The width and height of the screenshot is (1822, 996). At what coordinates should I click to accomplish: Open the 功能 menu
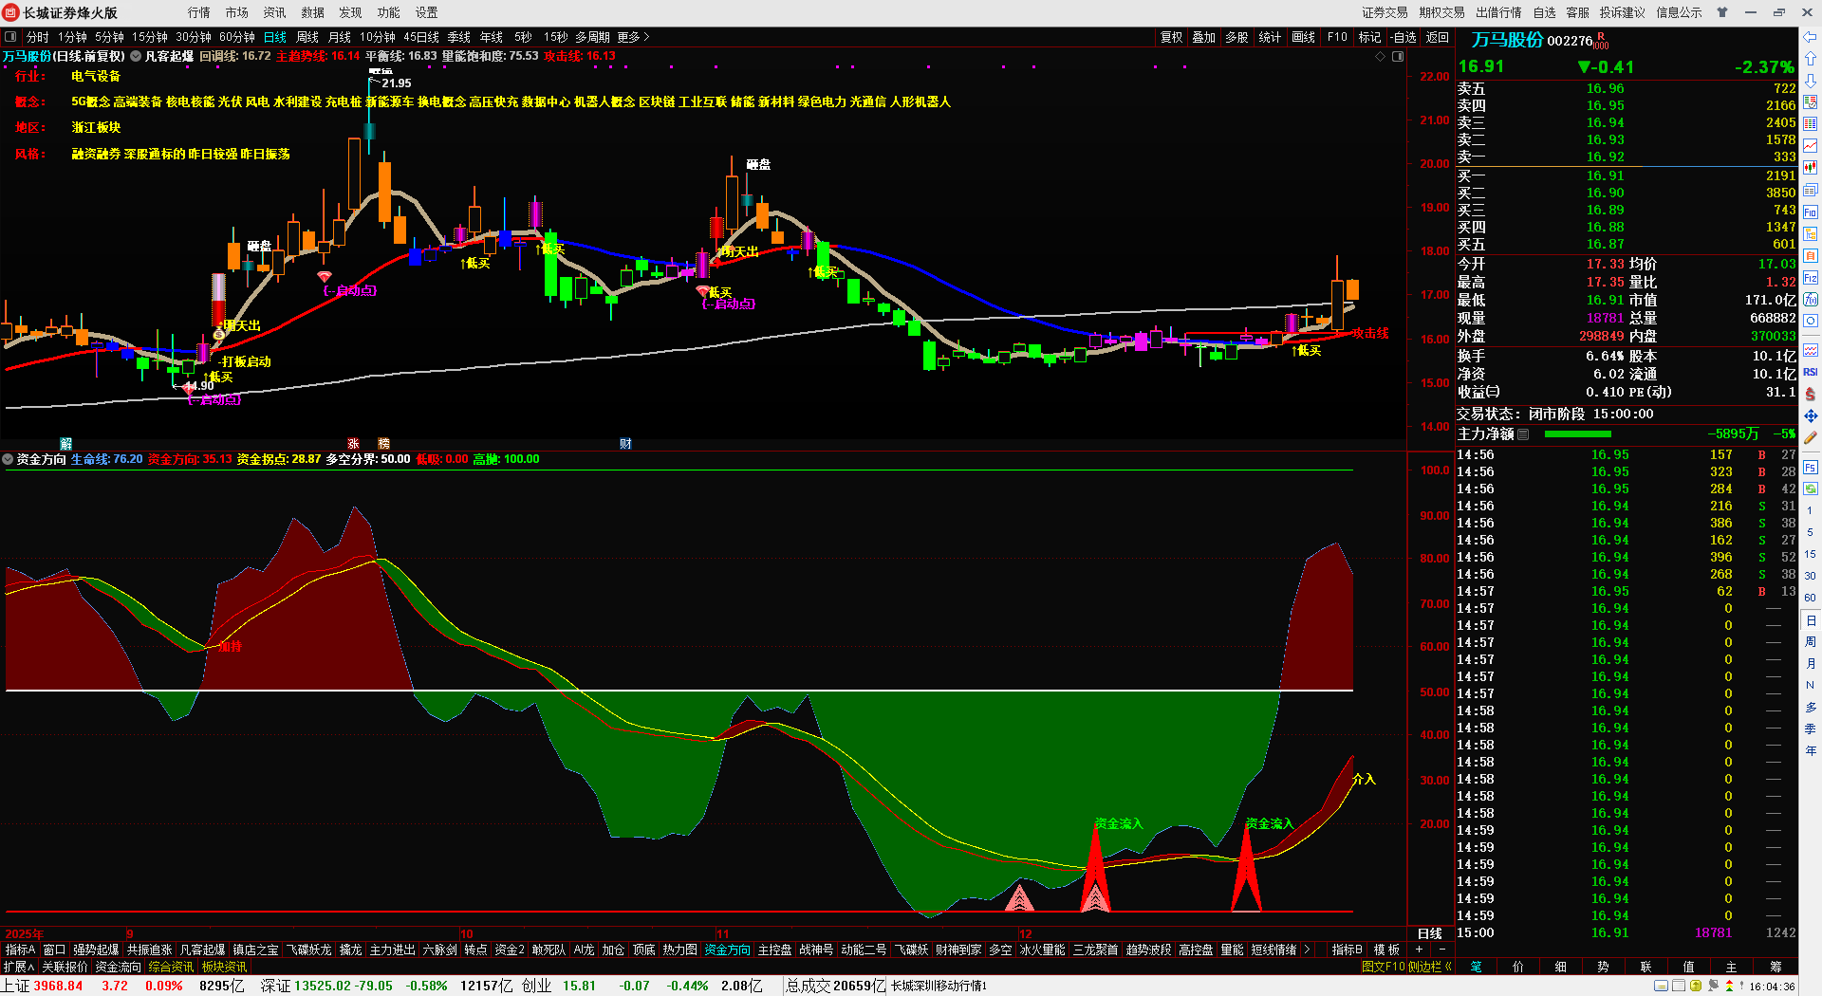coord(389,12)
